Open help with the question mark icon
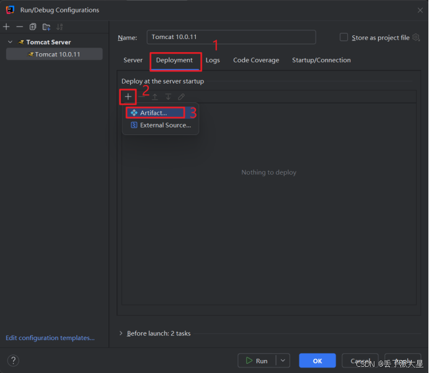Image resolution: width=429 pixels, height=373 pixels. coord(13,361)
